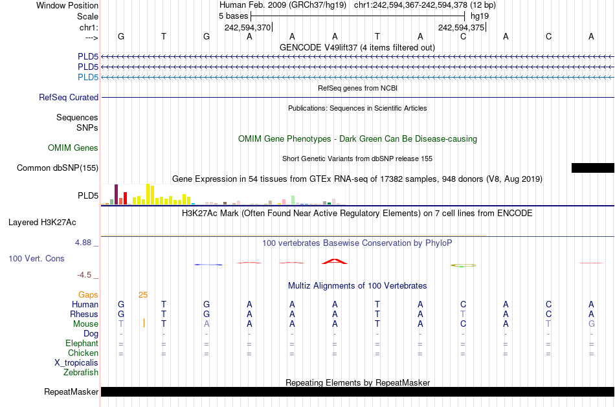Viewport: 615px width, 407px height.
Task: Open 'Short Genetic Variants from dbSNP release 155'
Action: [x=357, y=159]
